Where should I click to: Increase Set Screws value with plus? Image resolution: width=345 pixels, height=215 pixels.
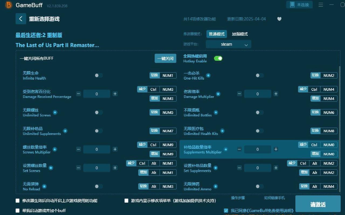click(115, 168)
